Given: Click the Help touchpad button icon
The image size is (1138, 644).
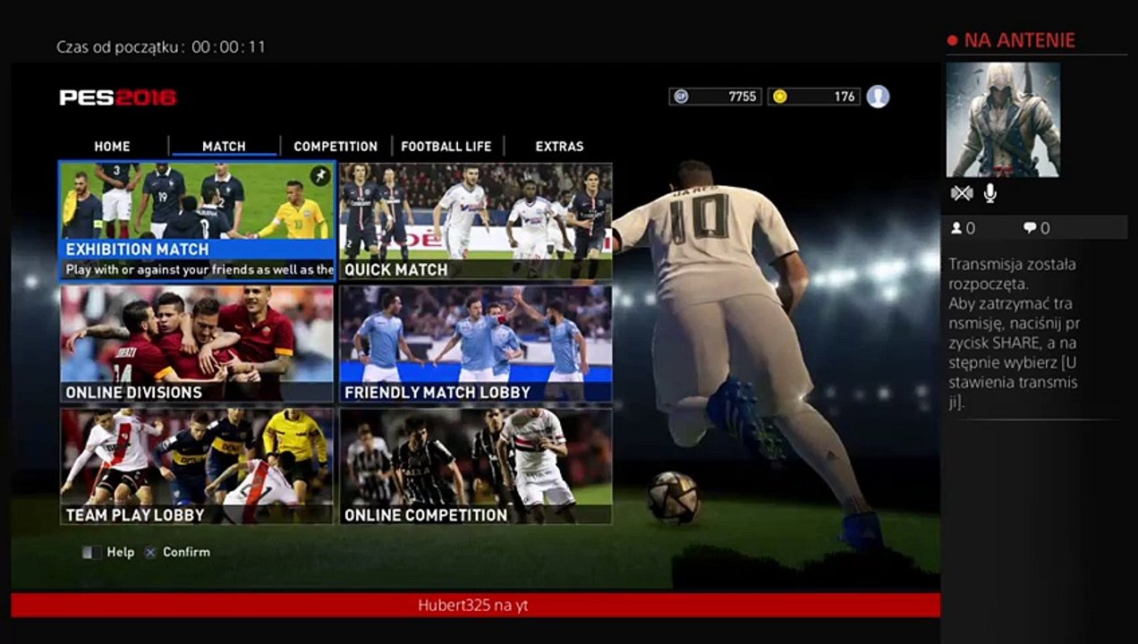Looking at the screenshot, I should pos(91,553).
